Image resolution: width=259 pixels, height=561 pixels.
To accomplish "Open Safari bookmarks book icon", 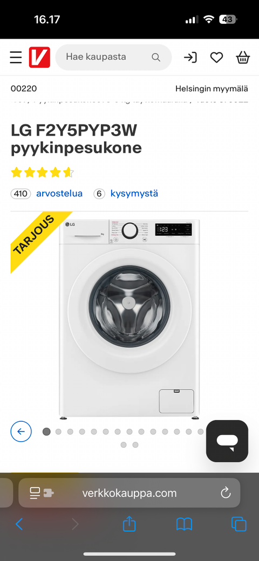I will click(x=184, y=524).
